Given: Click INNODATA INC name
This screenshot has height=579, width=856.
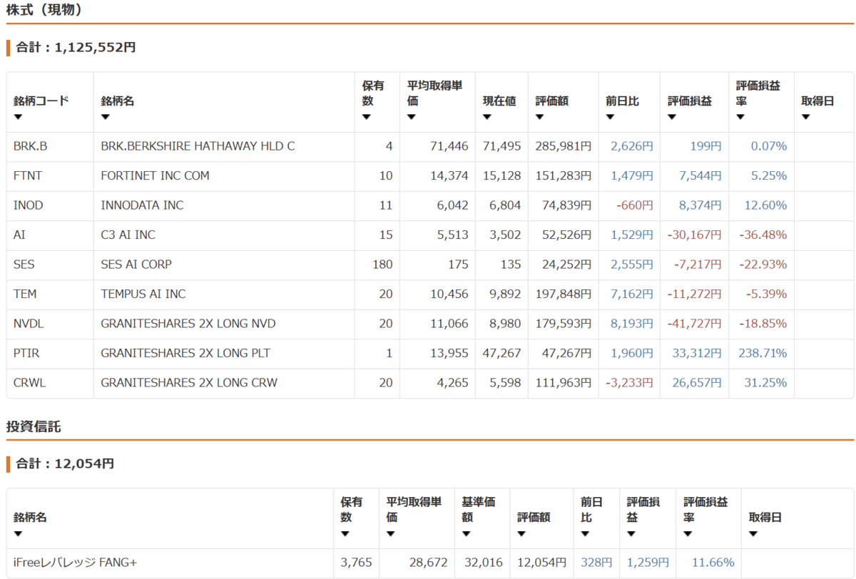Looking at the screenshot, I should coord(142,205).
